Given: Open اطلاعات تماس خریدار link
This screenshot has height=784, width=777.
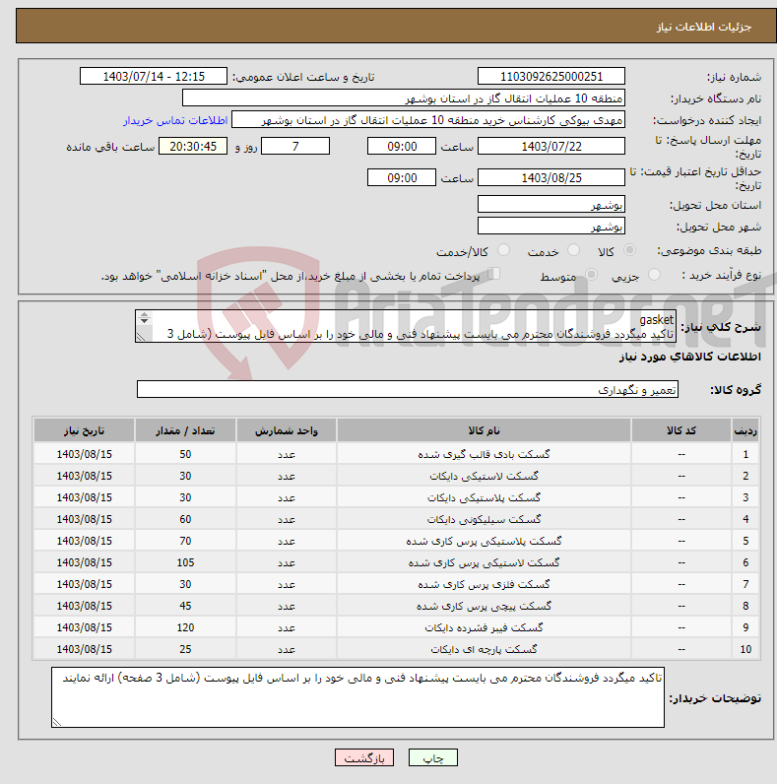Looking at the screenshot, I should click(175, 120).
